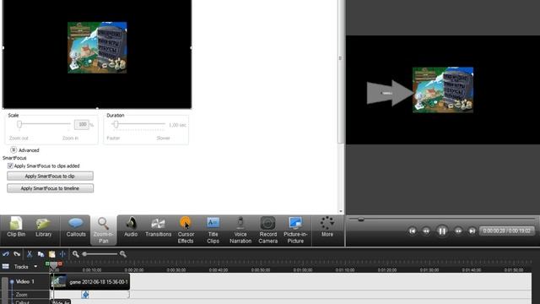Jump to the beginning of the video
540x304 pixels.
click(413, 231)
